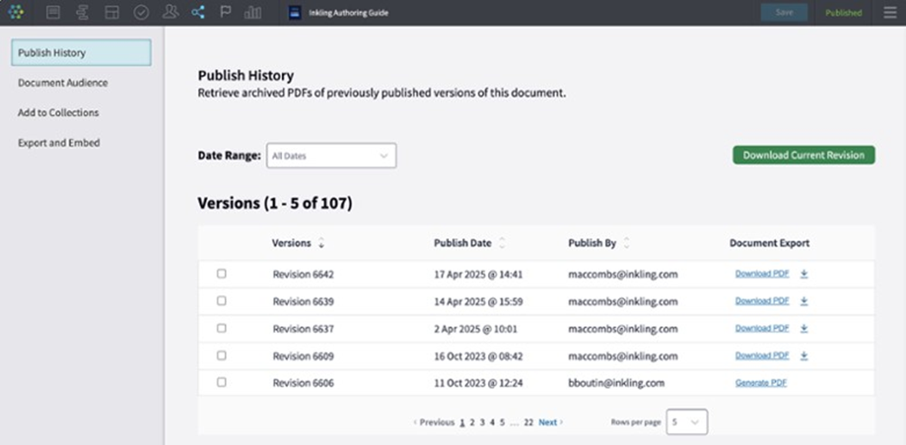Open the users icon in top toolbar

(x=170, y=12)
